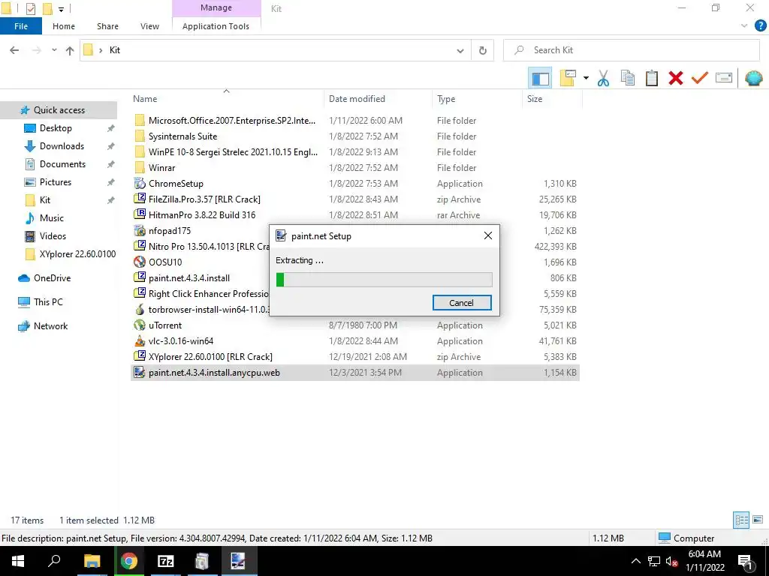
Task: Open the Application Tools tab
Action: 216,26
